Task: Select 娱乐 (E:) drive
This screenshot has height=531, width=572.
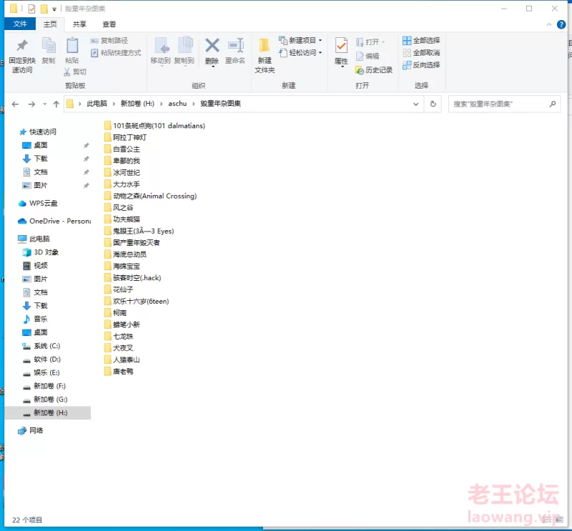Action: click(x=41, y=372)
